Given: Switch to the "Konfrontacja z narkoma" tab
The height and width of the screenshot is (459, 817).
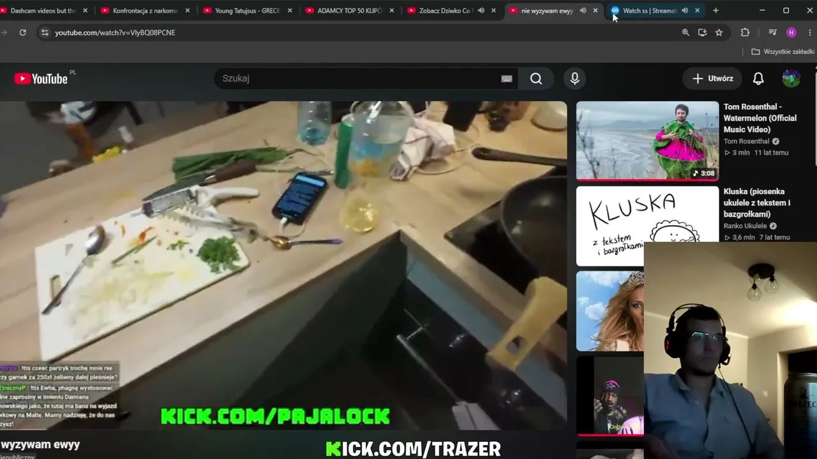Looking at the screenshot, I should click(145, 10).
